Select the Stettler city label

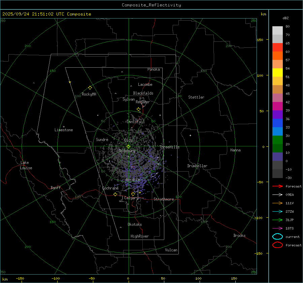196,97
